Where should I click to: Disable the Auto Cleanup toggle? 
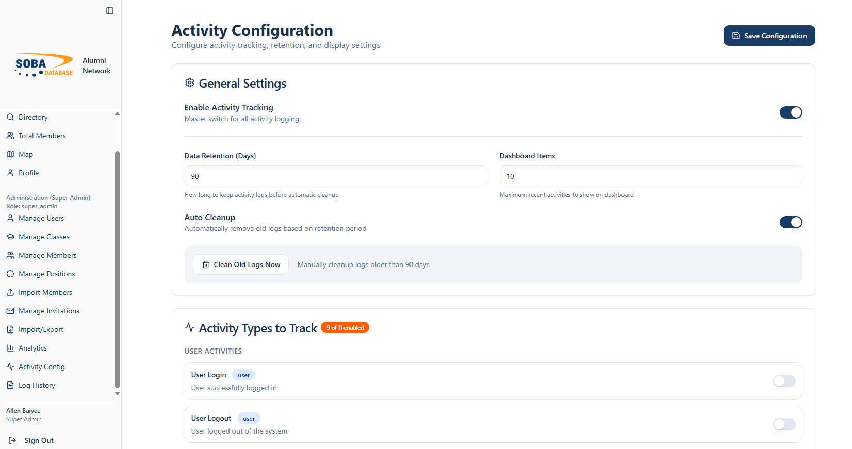[x=791, y=222]
